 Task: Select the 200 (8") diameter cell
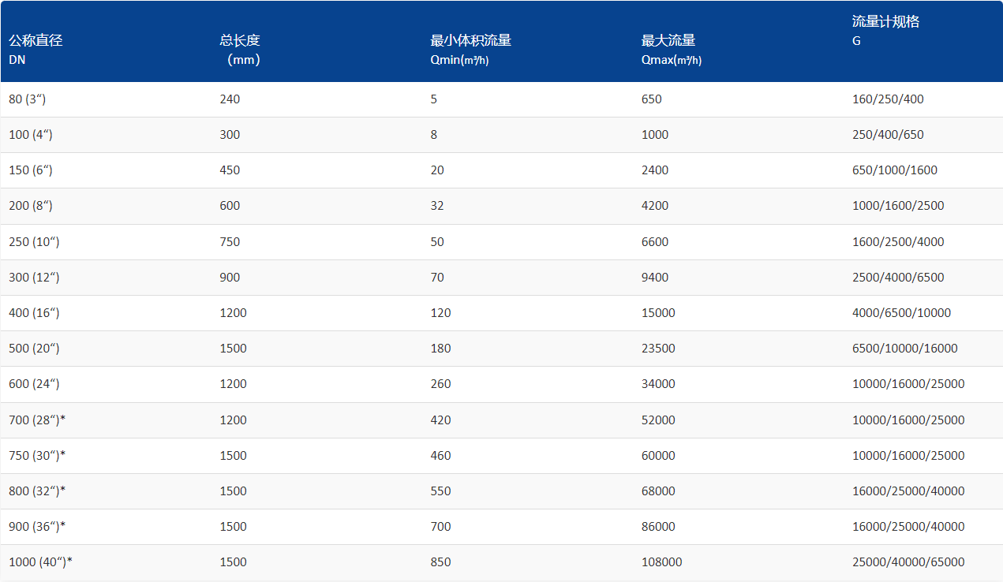click(31, 206)
